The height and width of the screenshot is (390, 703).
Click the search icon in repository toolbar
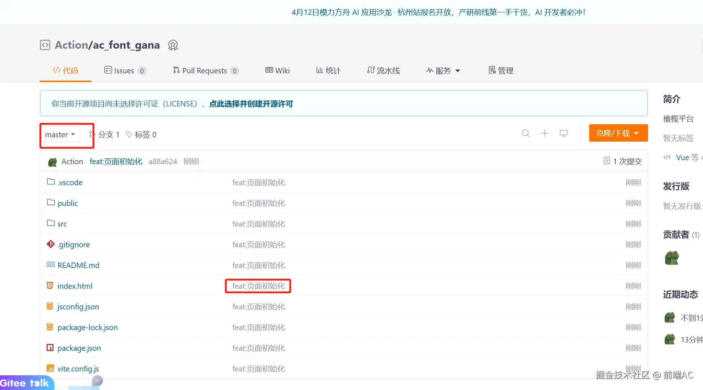tap(526, 133)
